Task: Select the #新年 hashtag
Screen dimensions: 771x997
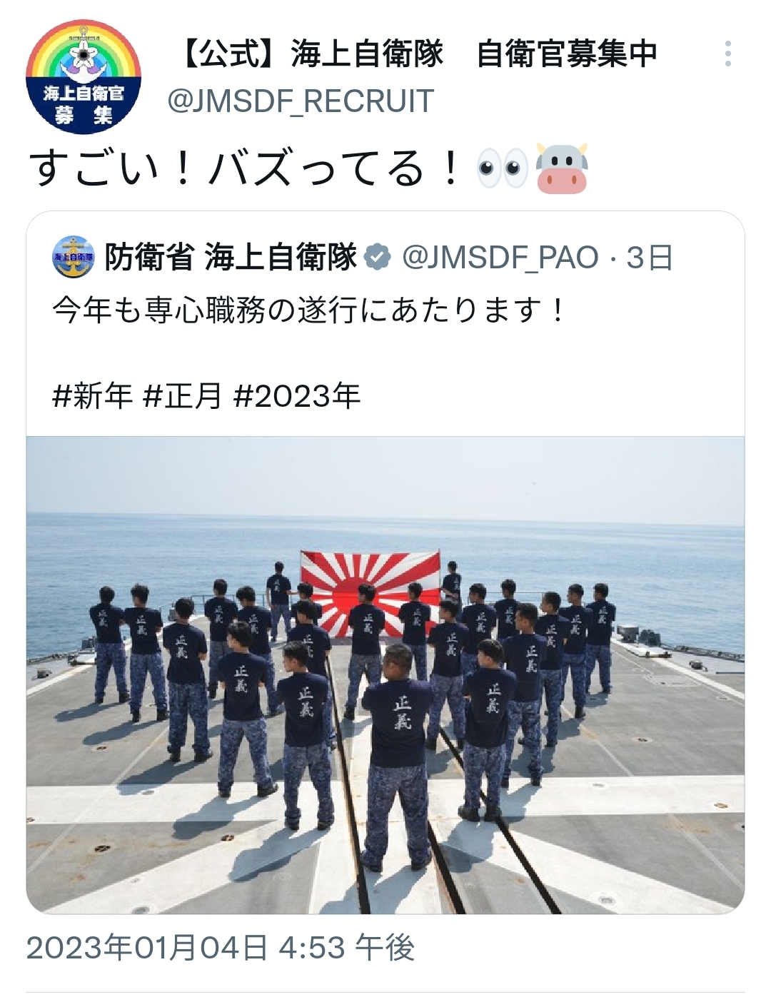Action: coord(92,395)
